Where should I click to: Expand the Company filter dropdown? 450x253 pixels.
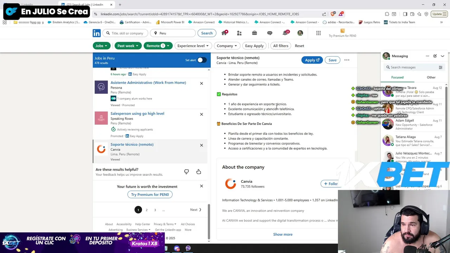click(x=227, y=46)
